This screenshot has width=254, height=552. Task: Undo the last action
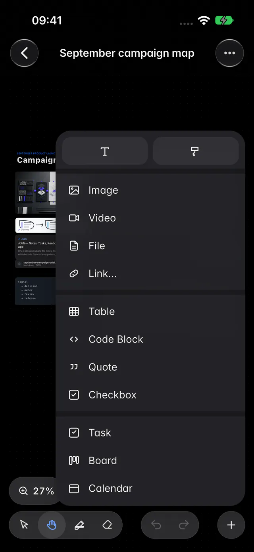pyautogui.click(x=156, y=525)
